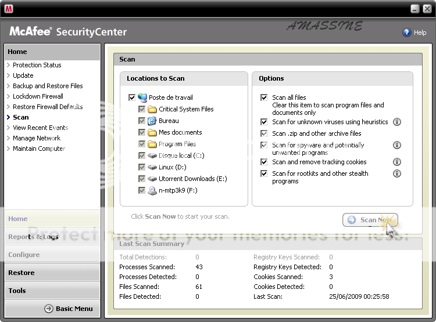Image resolution: width=436 pixels, height=322 pixels.
Task: Click the info icon beside heuristics option
Action: [397, 122]
